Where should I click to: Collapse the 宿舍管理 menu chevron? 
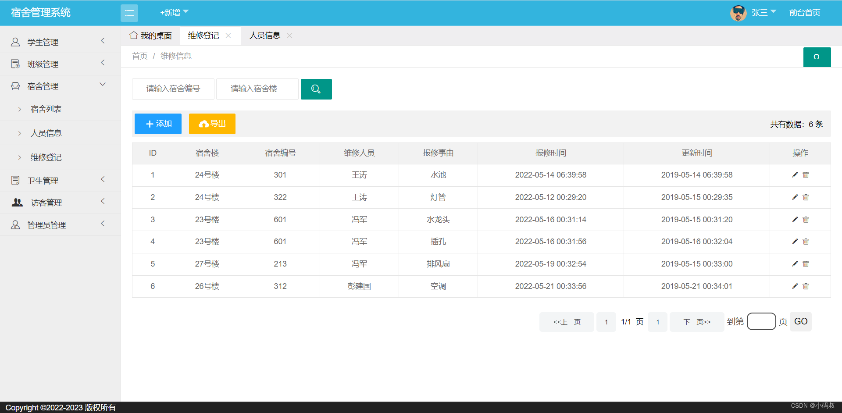coord(103,84)
